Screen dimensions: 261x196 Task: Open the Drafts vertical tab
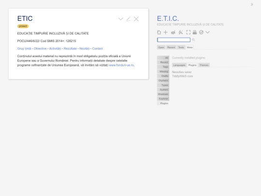pyautogui.click(x=163, y=76)
